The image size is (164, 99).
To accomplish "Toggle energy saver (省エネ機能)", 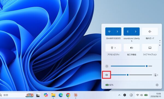I will (131, 48).
